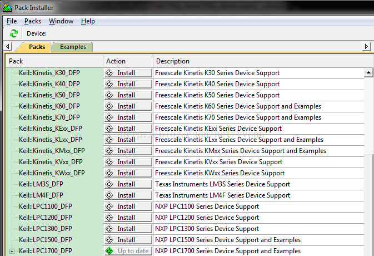This screenshot has width=374, height=256.
Task: Click the left tab scroll arrow
Action: (8, 46)
